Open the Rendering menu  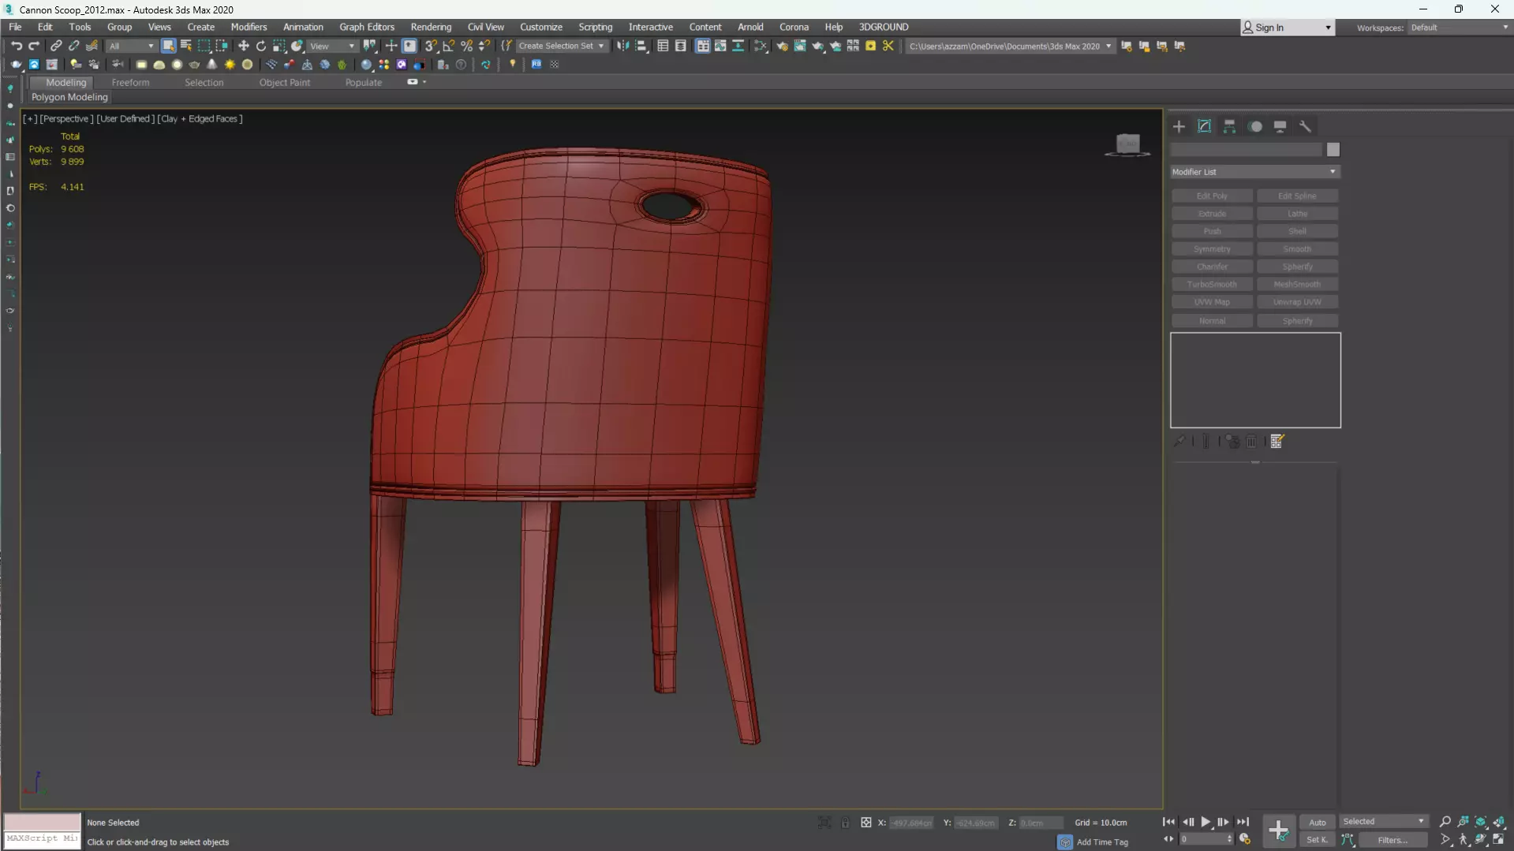click(x=431, y=27)
